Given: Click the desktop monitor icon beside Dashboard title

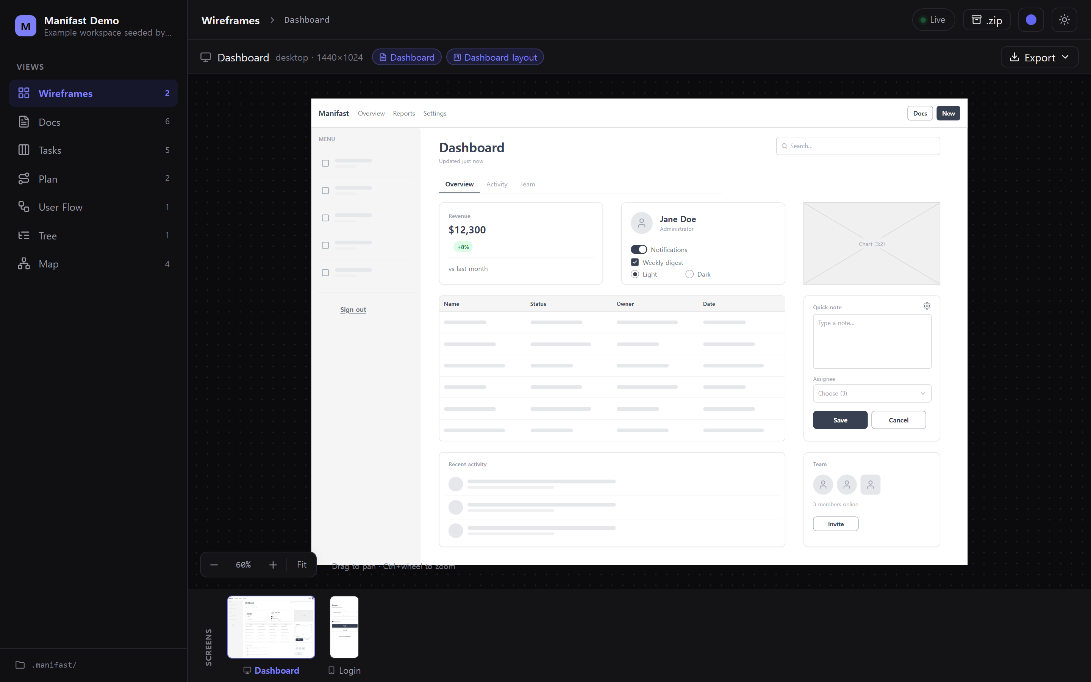Looking at the screenshot, I should [x=206, y=57].
